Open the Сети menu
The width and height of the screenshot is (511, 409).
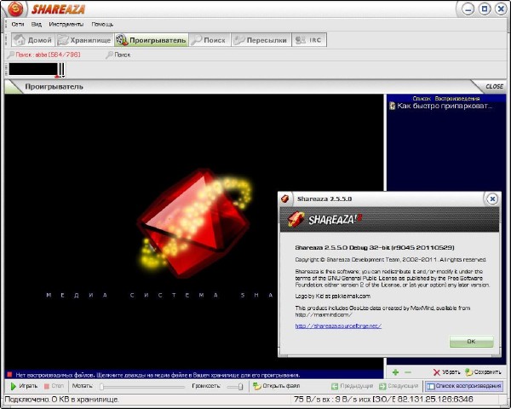tap(17, 25)
